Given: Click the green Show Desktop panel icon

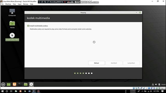Looking at the screenshot, I should pyautogui.click(x=9, y=84).
